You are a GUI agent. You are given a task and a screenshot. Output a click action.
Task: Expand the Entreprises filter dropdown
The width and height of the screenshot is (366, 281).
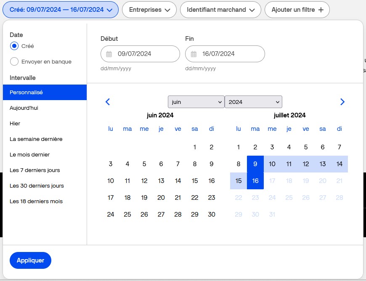click(x=149, y=10)
